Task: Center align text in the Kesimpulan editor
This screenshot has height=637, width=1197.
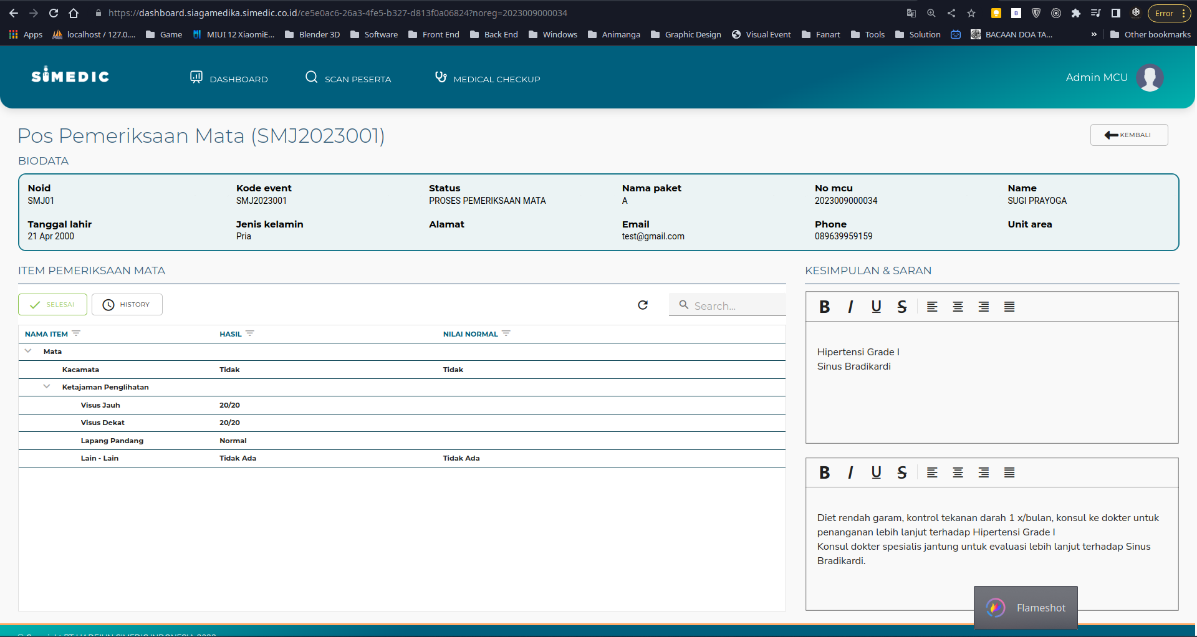Action: [958, 307]
